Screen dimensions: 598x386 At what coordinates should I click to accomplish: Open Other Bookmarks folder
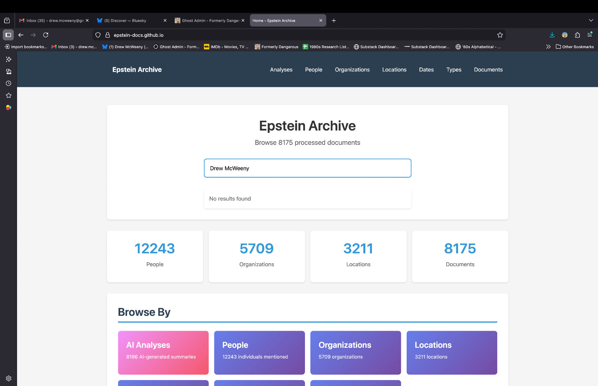(x=575, y=47)
